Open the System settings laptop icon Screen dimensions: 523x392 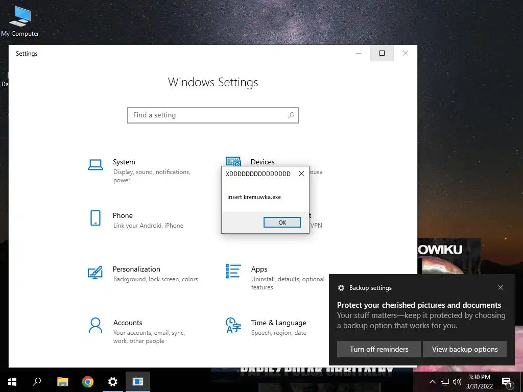pos(96,165)
